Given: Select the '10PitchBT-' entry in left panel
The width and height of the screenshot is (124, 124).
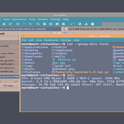Looking at the screenshot, I should point(8,64).
